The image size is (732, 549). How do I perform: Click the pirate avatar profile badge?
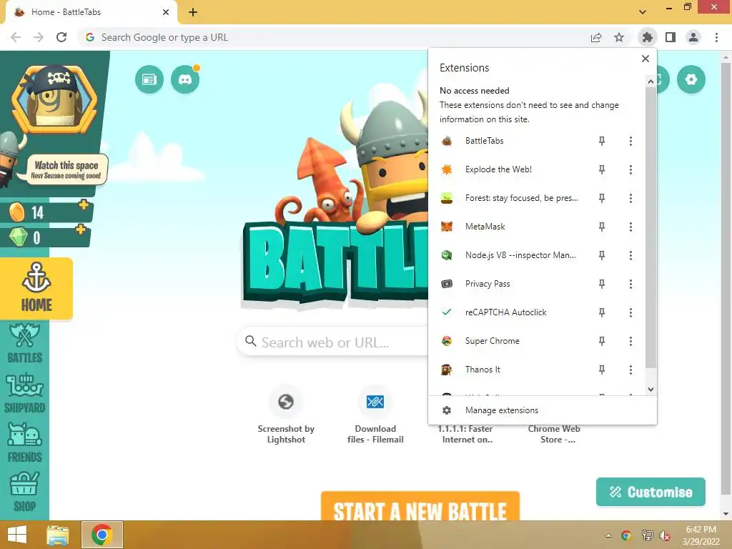(54, 99)
